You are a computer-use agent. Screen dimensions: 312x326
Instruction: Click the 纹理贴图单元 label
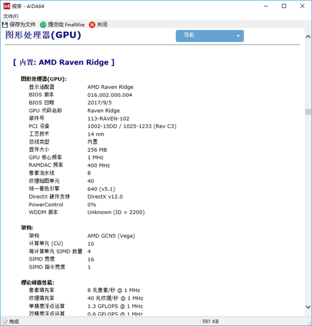pos(44,181)
